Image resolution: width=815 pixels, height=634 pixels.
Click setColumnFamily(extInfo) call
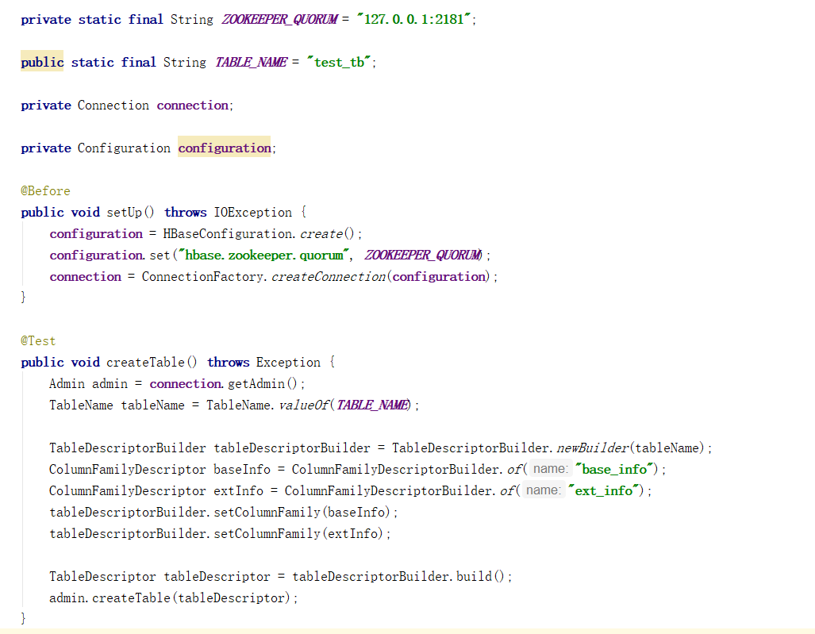click(x=298, y=534)
